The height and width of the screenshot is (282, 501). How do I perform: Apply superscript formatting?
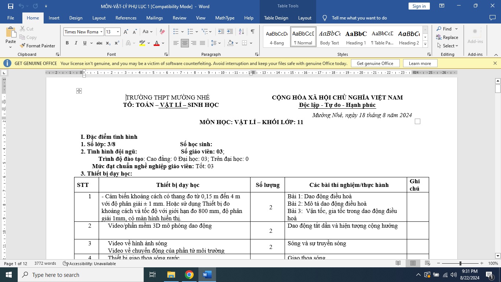[x=117, y=43]
